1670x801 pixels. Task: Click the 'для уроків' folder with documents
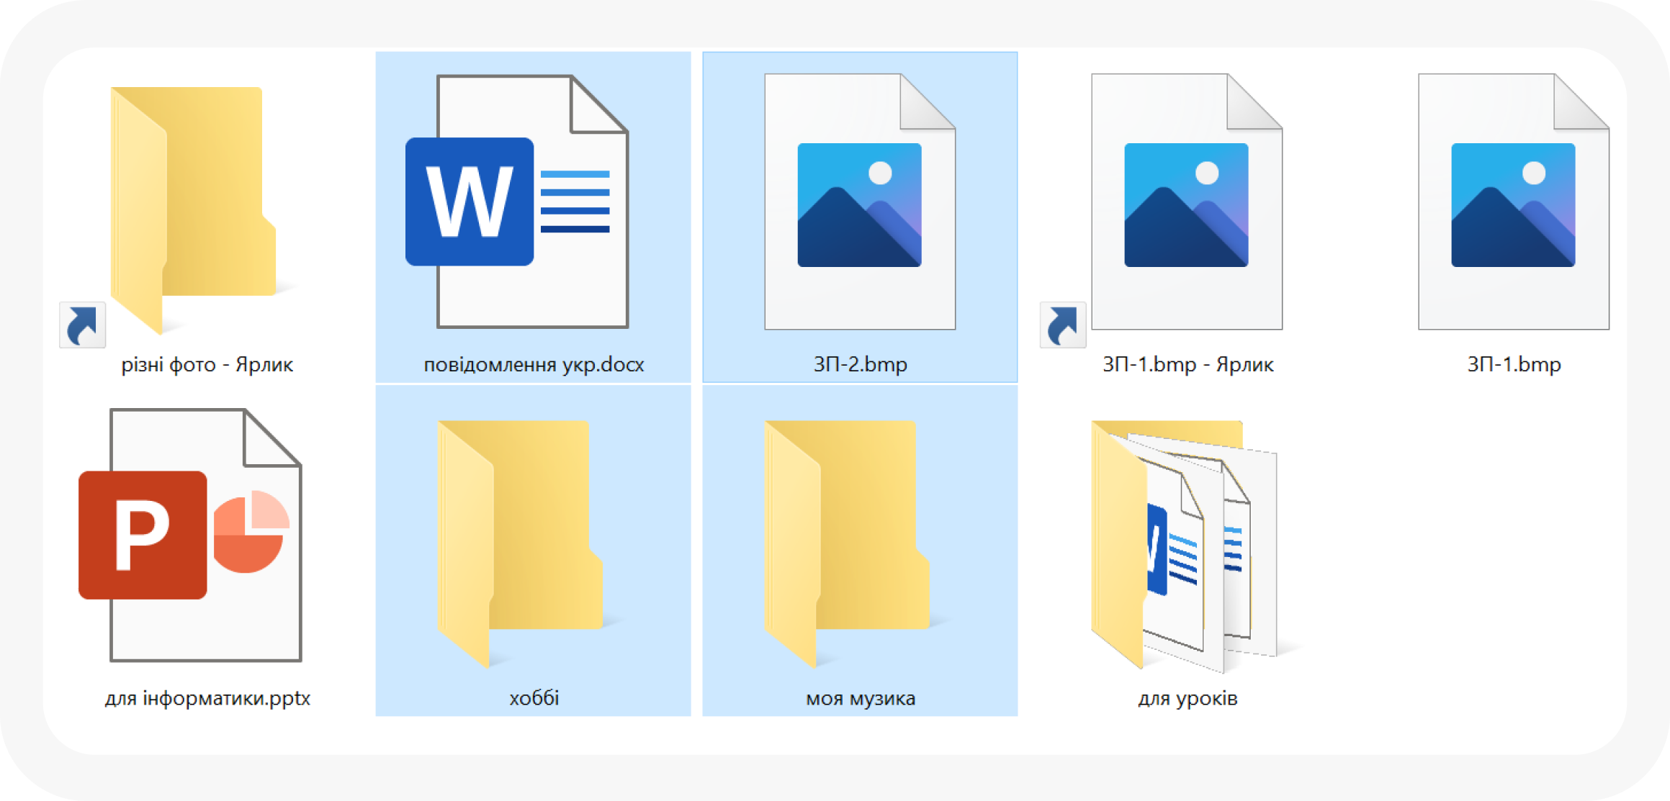click(x=1185, y=546)
